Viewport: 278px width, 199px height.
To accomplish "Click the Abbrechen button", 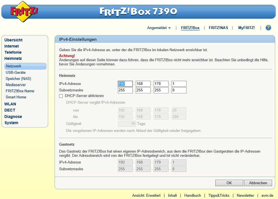I will pyautogui.click(x=258, y=183).
